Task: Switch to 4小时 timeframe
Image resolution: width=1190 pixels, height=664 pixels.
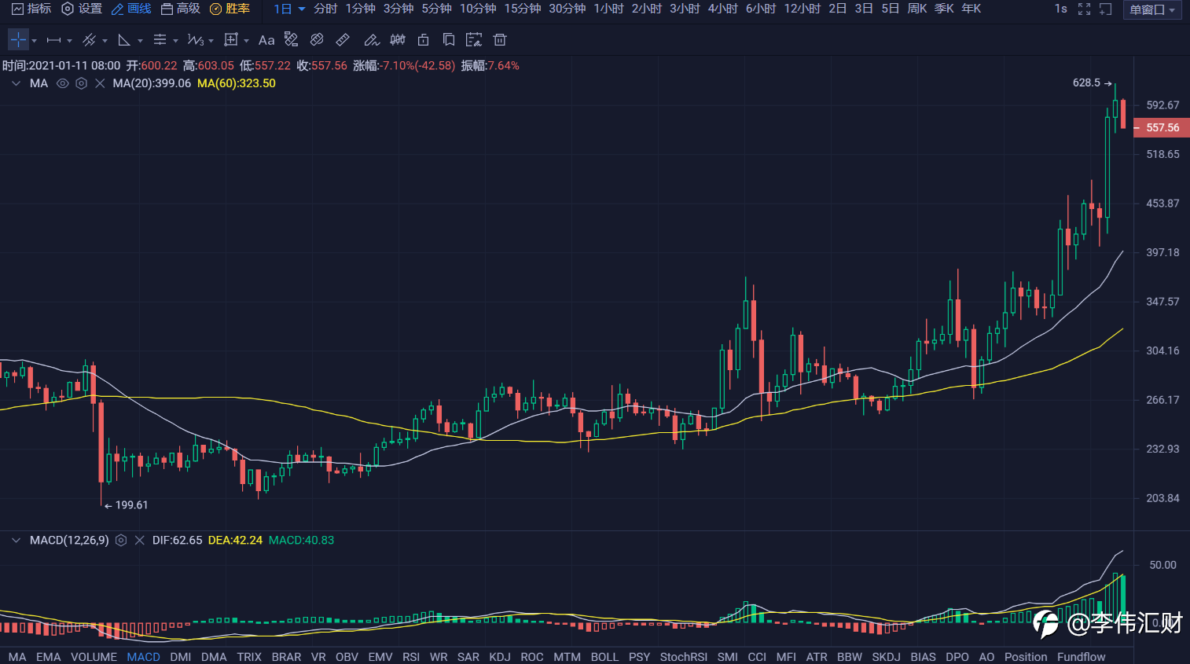Action: [723, 9]
